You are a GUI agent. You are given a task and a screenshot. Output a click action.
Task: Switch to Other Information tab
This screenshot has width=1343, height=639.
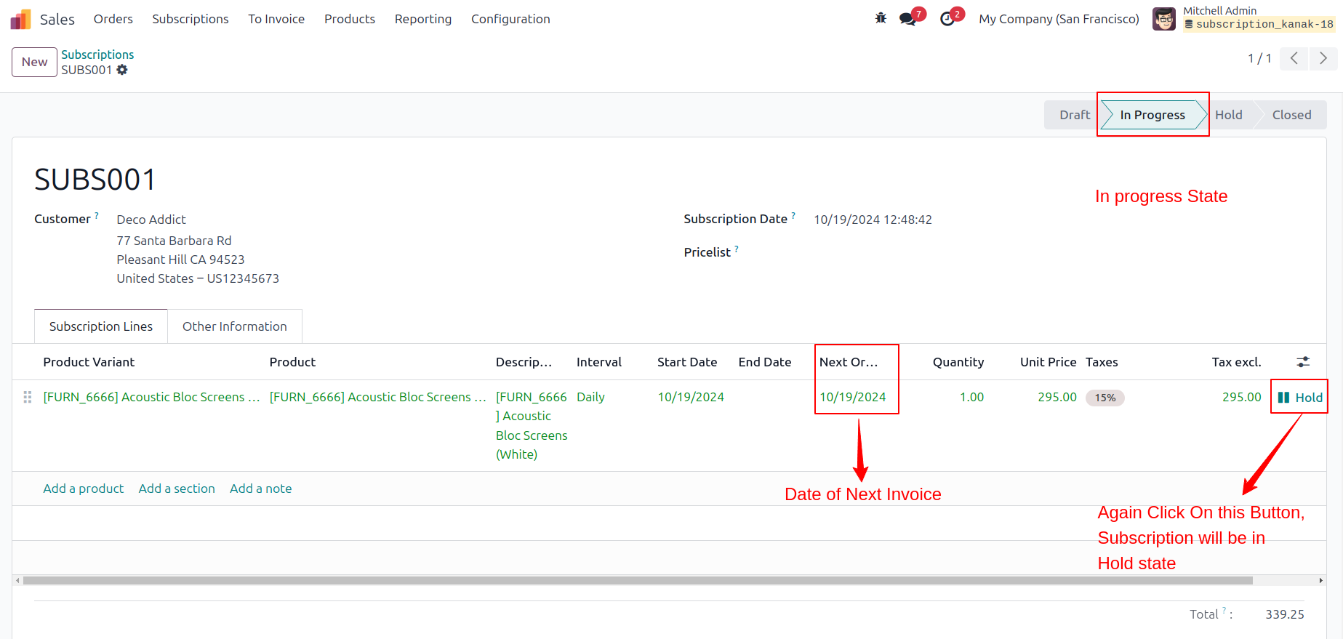235,326
